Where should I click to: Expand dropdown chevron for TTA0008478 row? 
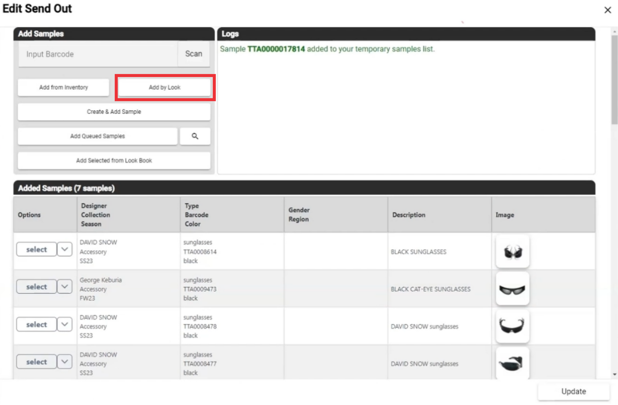pos(64,324)
